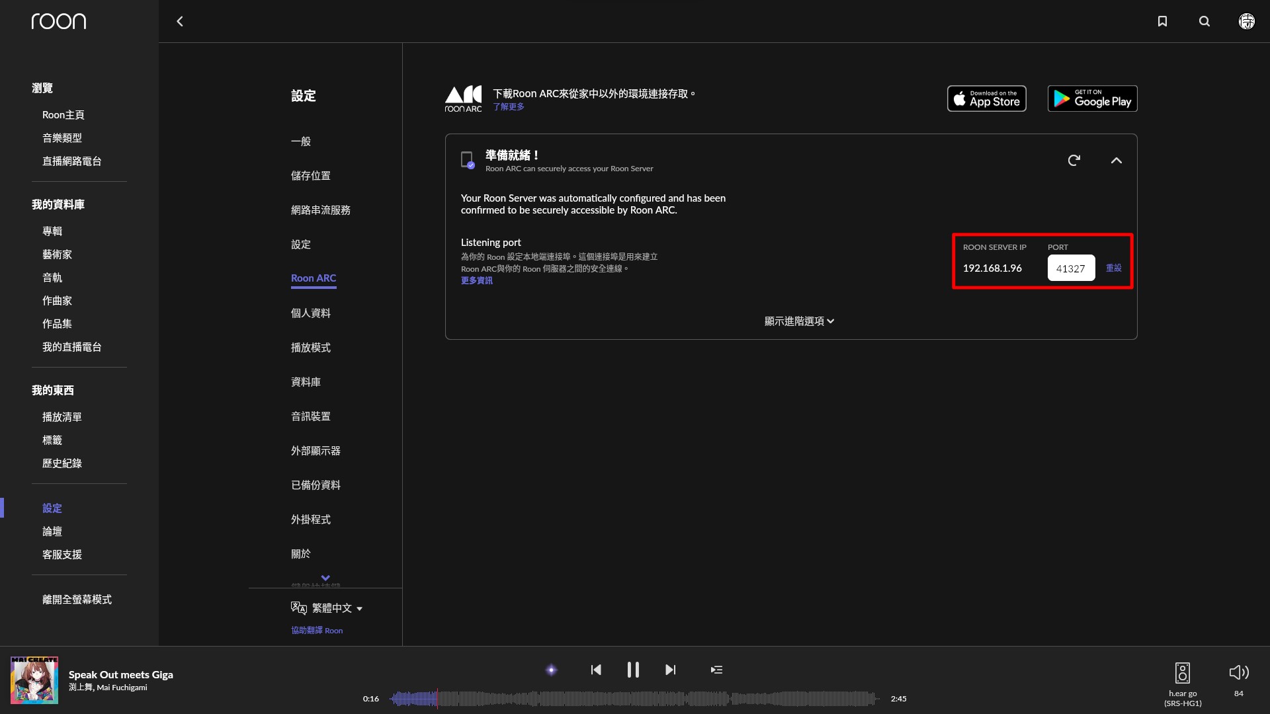
Task: Select the 儲存位置 settings tab
Action: click(x=311, y=175)
